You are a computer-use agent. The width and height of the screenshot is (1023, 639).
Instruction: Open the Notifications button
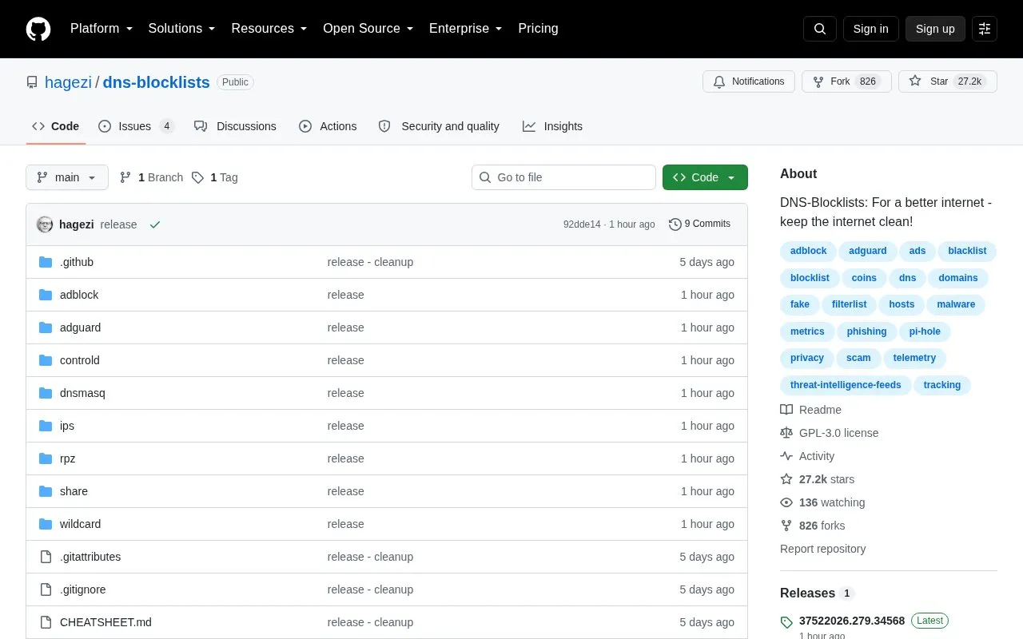point(749,81)
